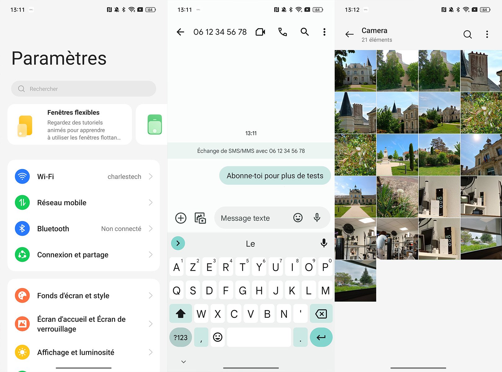
Task: Open the dandelion photo thumbnail
Action: click(x=397, y=197)
